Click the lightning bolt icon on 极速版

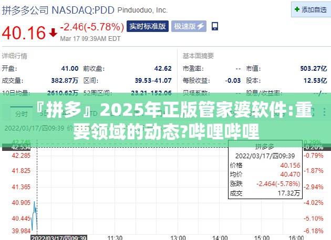tap(200, 26)
